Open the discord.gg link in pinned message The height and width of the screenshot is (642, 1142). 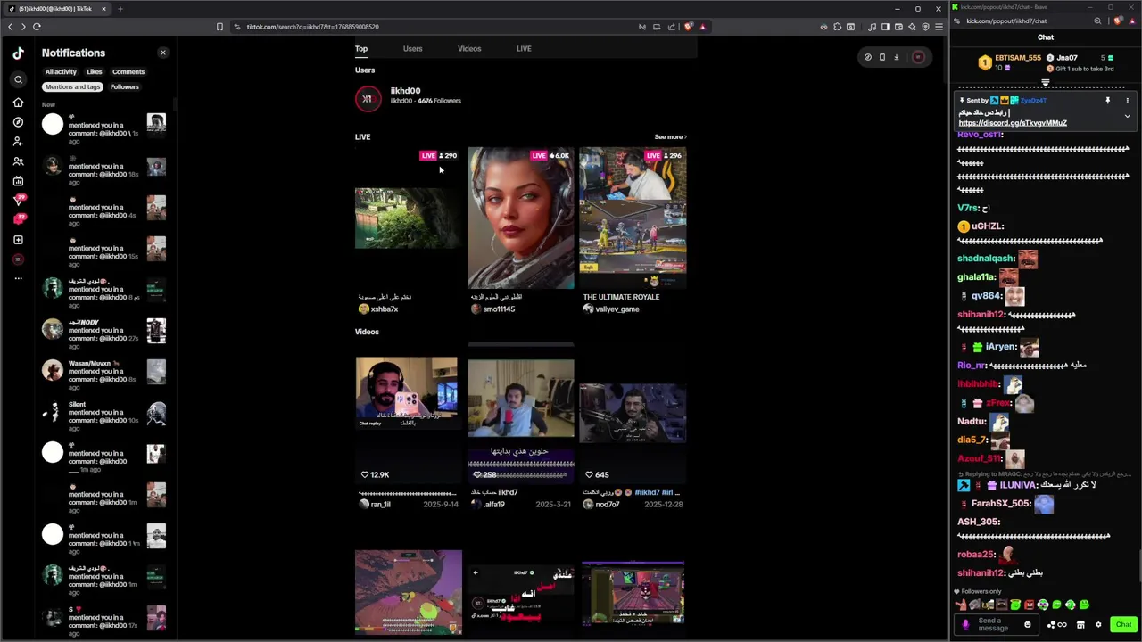tap(1013, 123)
